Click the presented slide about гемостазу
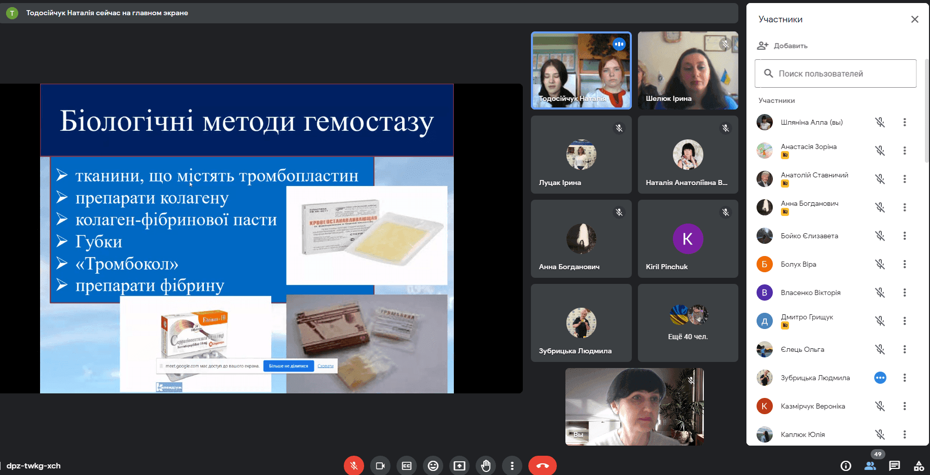 (x=247, y=238)
